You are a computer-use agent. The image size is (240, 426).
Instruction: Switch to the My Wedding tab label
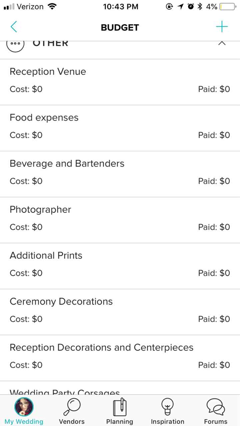pyautogui.click(x=24, y=421)
